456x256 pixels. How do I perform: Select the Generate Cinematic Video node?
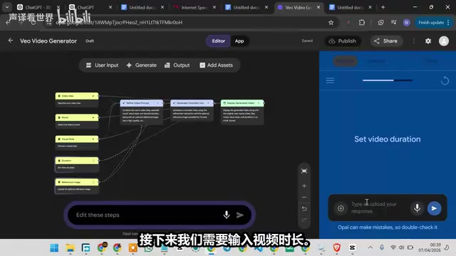(192, 111)
